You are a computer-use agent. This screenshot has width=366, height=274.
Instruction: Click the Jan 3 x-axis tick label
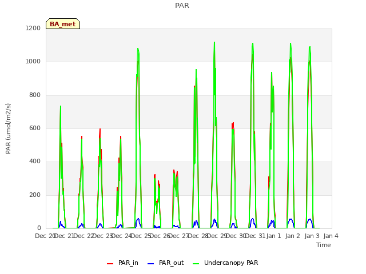pos(312,236)
